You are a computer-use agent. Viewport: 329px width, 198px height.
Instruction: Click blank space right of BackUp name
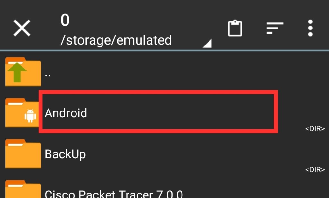click(x=193, y=154)
